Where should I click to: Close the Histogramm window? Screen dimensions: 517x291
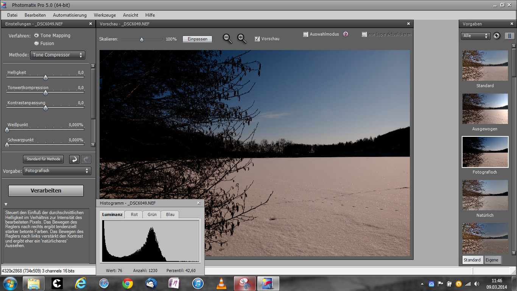[x=199, y=203]
